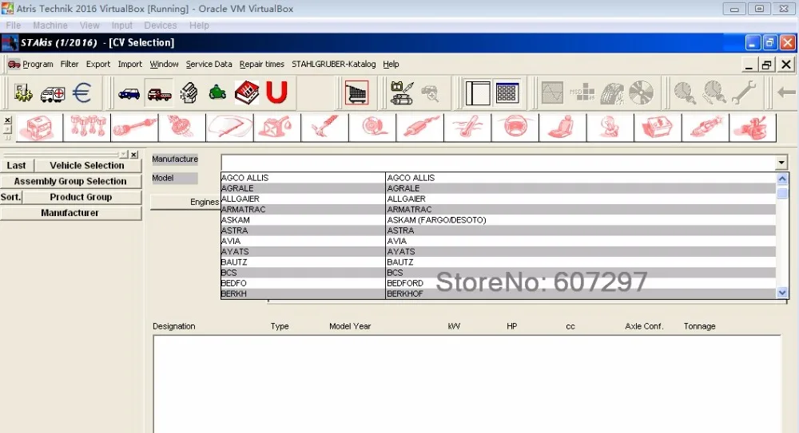Open the Export menu
This screenshot has height=433, width=799.
[97, 64]
